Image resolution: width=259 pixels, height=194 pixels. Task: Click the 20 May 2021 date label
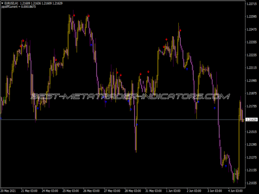pos(9,190)
